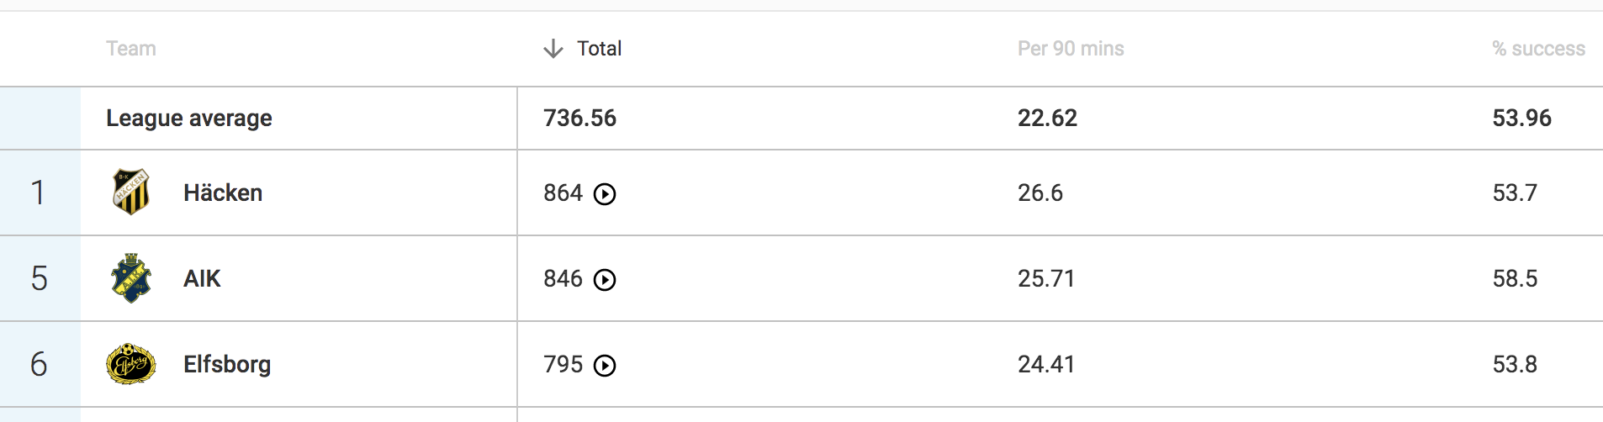
Task: Sort table by Per 90 mins
Action: 1070,49
